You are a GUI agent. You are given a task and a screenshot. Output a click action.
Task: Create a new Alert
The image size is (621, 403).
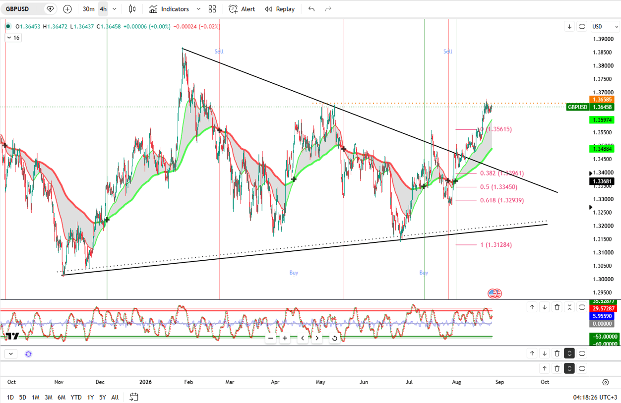(x=242, y=9)
